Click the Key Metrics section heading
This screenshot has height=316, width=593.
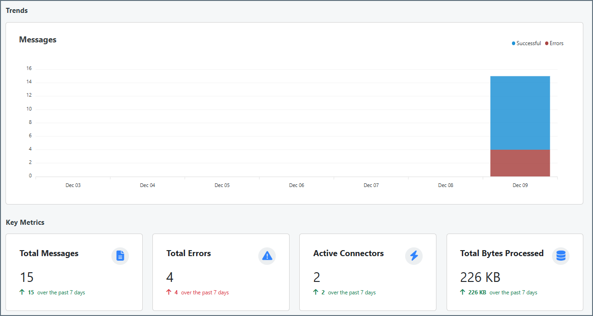point(25,222)
